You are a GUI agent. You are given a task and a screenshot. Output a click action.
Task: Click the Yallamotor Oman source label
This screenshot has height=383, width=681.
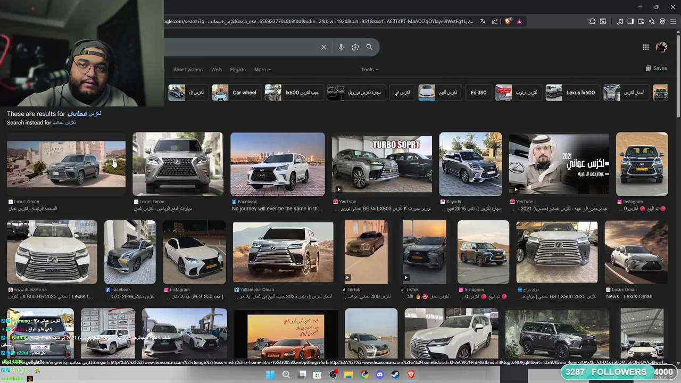[257, 290]
